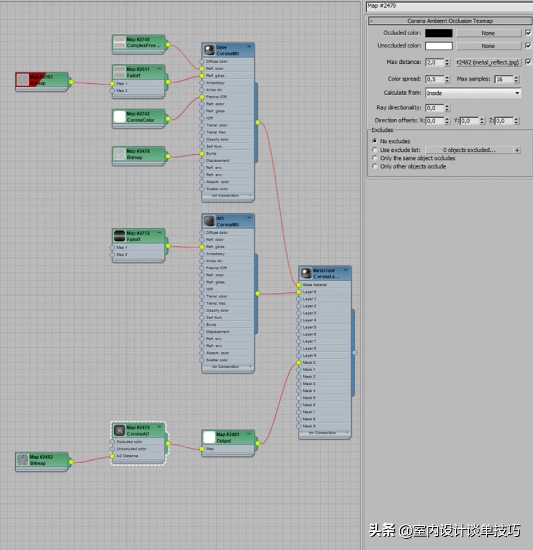Click the output socket of Map #2740 ComplexFresnel
Image resolution: width=533 pixels, height=550 pixels.
[168, 45]
